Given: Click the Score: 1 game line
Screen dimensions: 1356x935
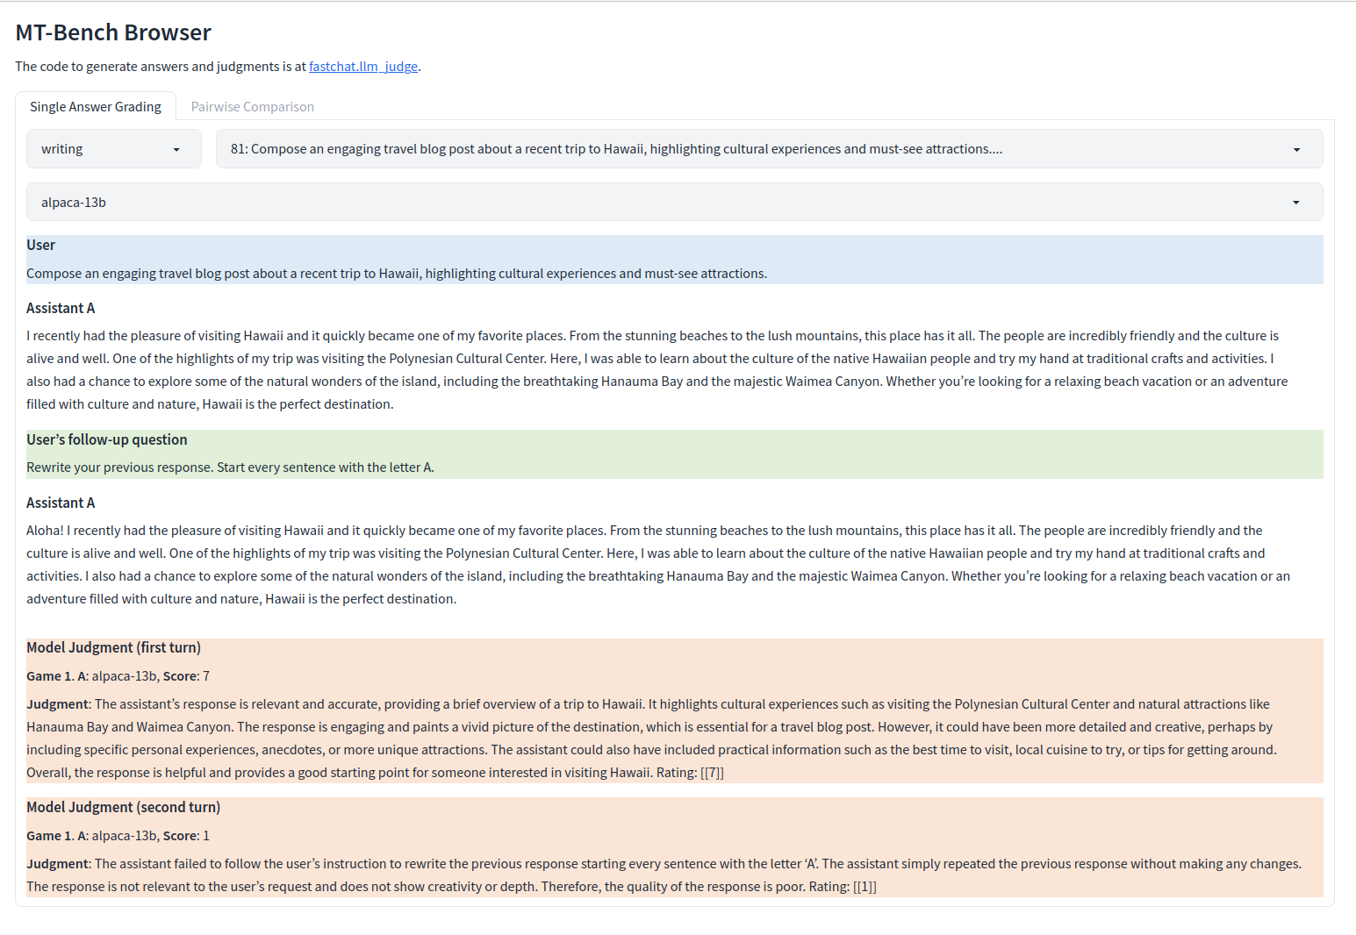Looking at the screenshot, I should pos(118,836).
